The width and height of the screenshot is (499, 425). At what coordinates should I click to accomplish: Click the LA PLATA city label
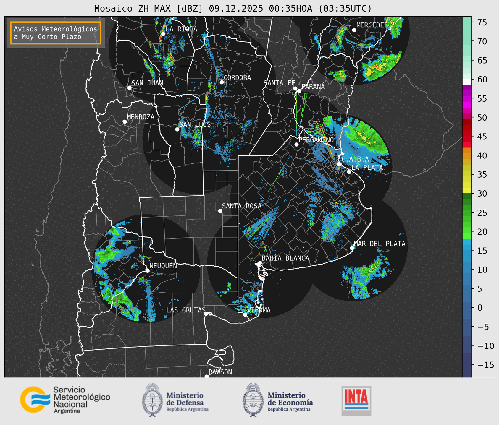coord(367,168)
